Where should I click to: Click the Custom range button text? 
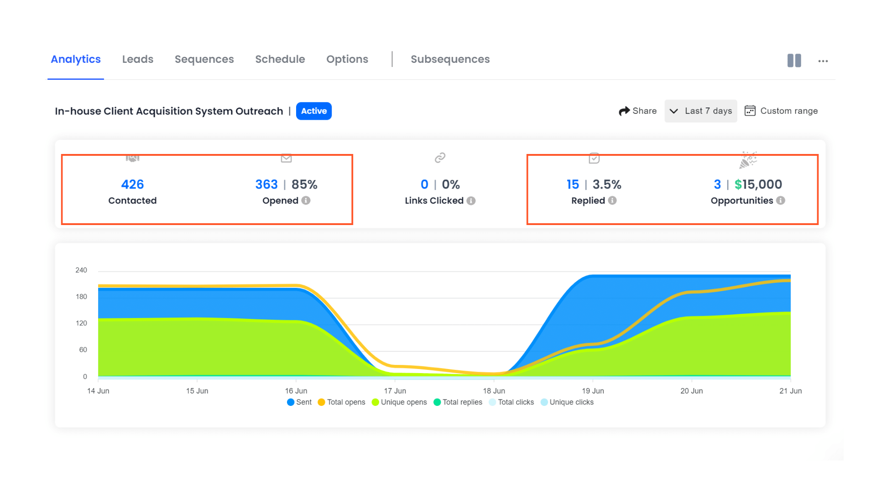pos(789,111)
